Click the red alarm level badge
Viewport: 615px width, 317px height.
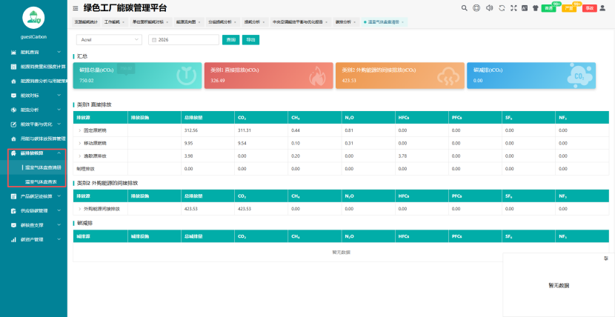(x=590, y=8)
